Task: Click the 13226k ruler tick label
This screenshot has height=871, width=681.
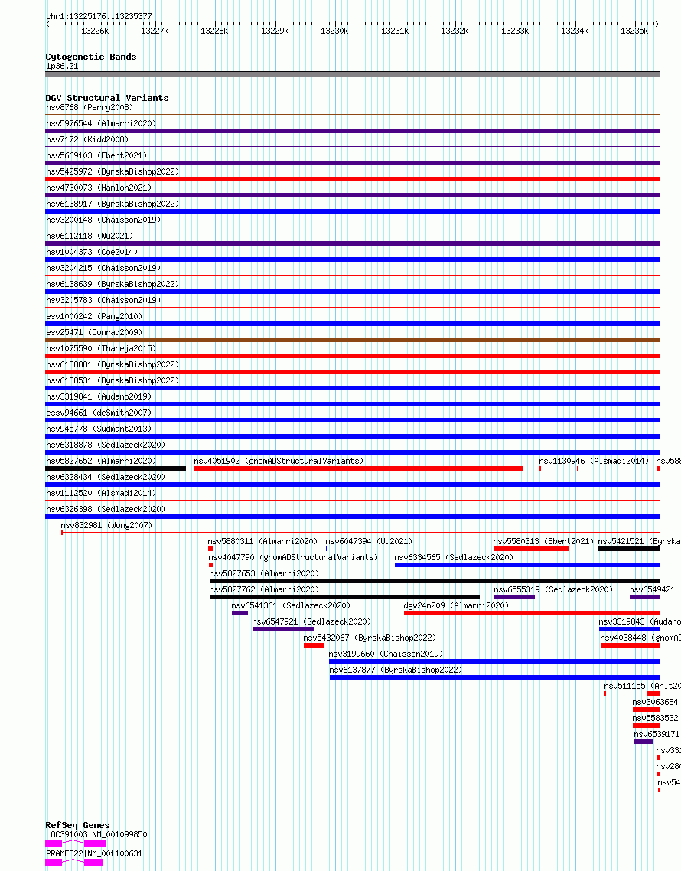Action: tap(95, 31)
